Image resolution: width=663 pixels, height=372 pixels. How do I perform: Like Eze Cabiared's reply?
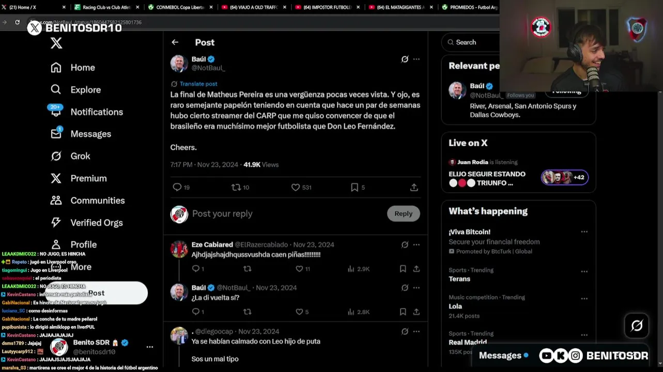pyautogui.click(x=299, y=269)
